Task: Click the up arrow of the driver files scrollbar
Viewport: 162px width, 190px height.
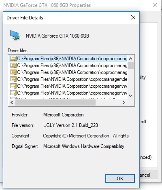Action: (130, 59)
